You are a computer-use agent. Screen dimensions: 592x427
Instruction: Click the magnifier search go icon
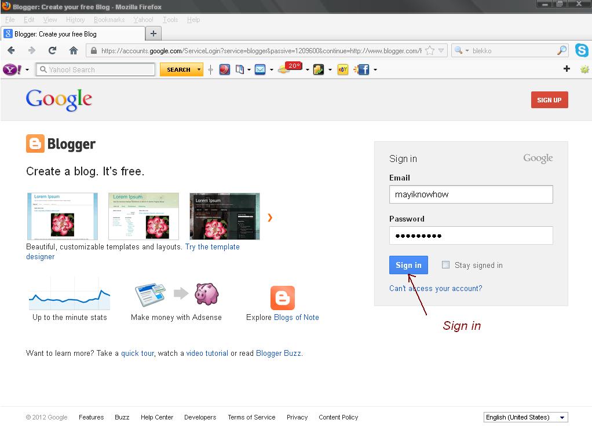pos(562,50)
